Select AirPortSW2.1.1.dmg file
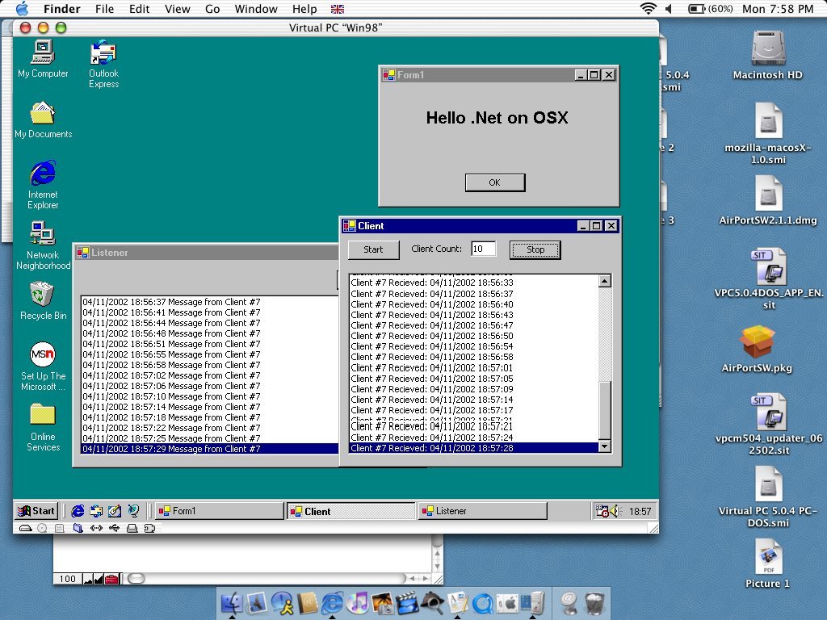 [768, 200]
